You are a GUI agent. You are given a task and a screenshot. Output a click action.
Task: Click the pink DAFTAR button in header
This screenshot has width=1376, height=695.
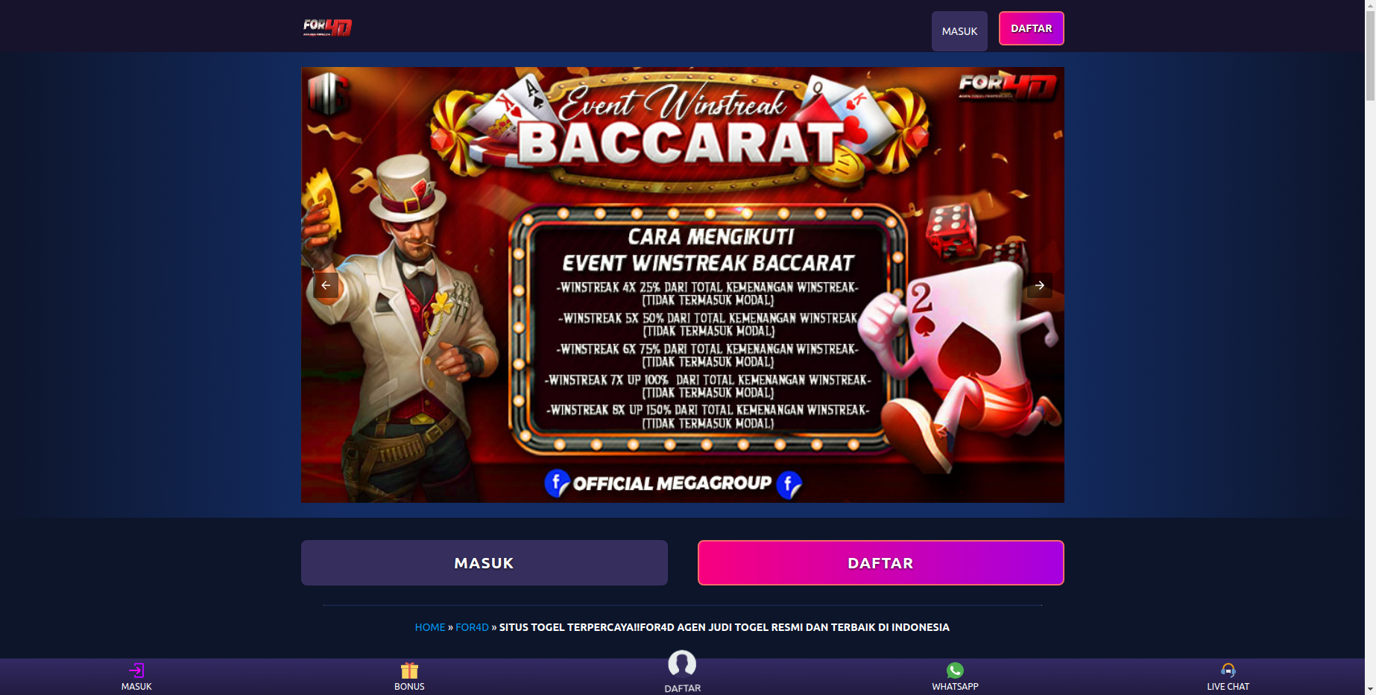[1032, 28]
